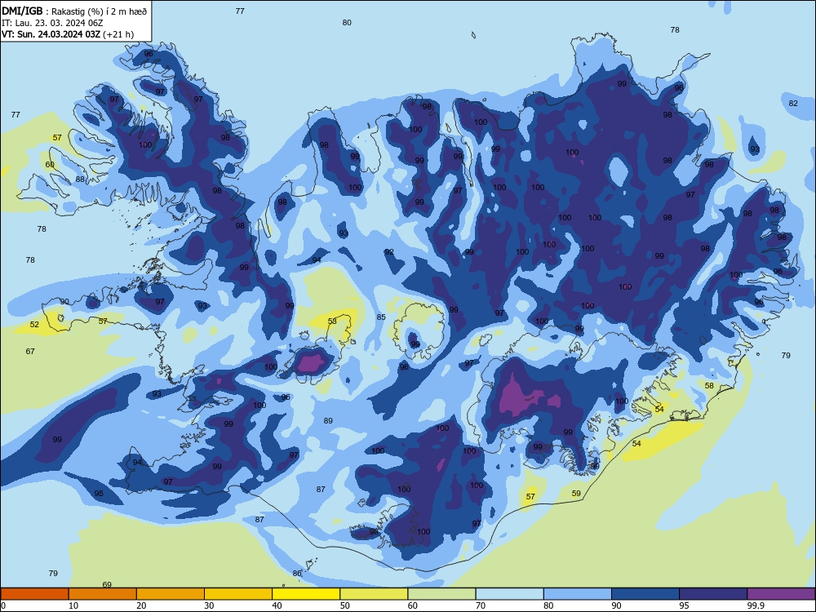Click the '86' value south of the coastline
The height and width of the screenshot is (612, 816).
297,573
